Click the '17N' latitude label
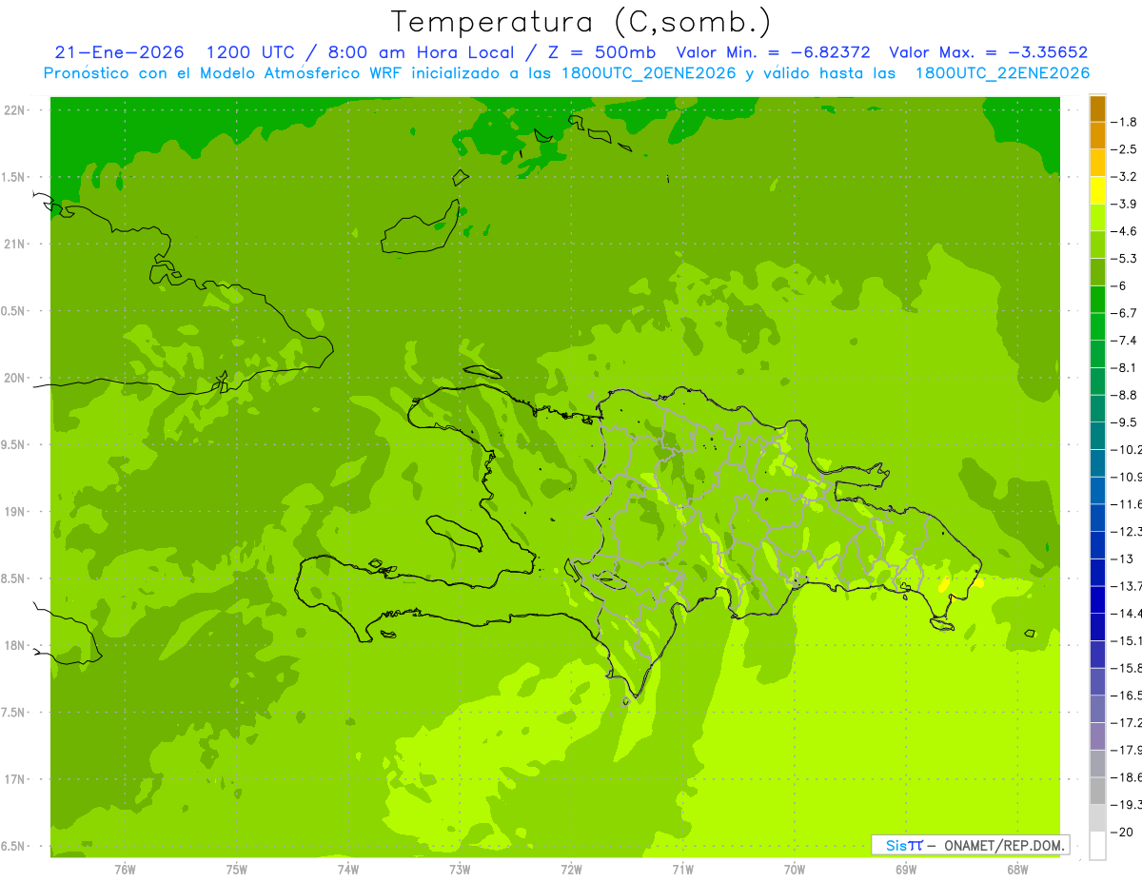Viewport: 1142px width, 882px height. coord(14,779)
